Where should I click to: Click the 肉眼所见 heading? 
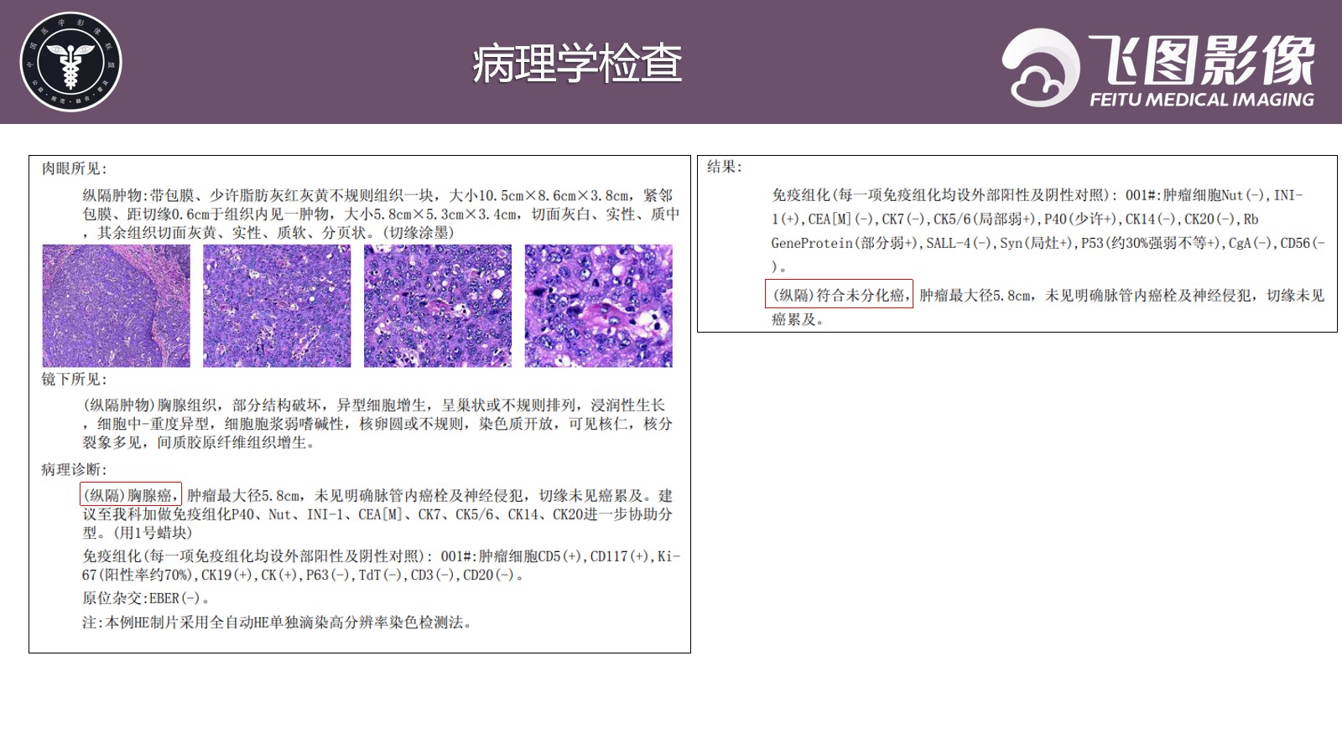pyautogui.click(x=75, y=169)
